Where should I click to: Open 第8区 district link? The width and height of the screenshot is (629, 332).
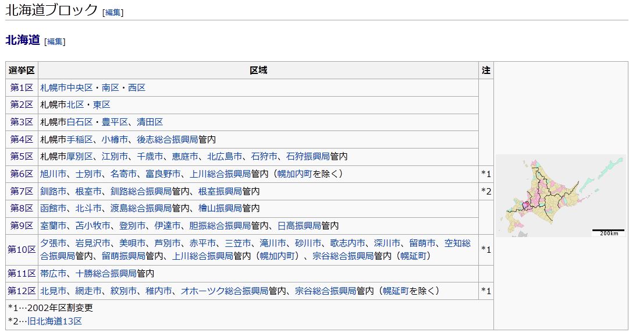pos(22,208)
